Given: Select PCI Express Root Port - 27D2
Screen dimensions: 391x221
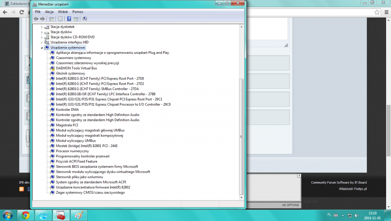Looking at the screenshot, I should pyautogui.click(x=100, y=84).
